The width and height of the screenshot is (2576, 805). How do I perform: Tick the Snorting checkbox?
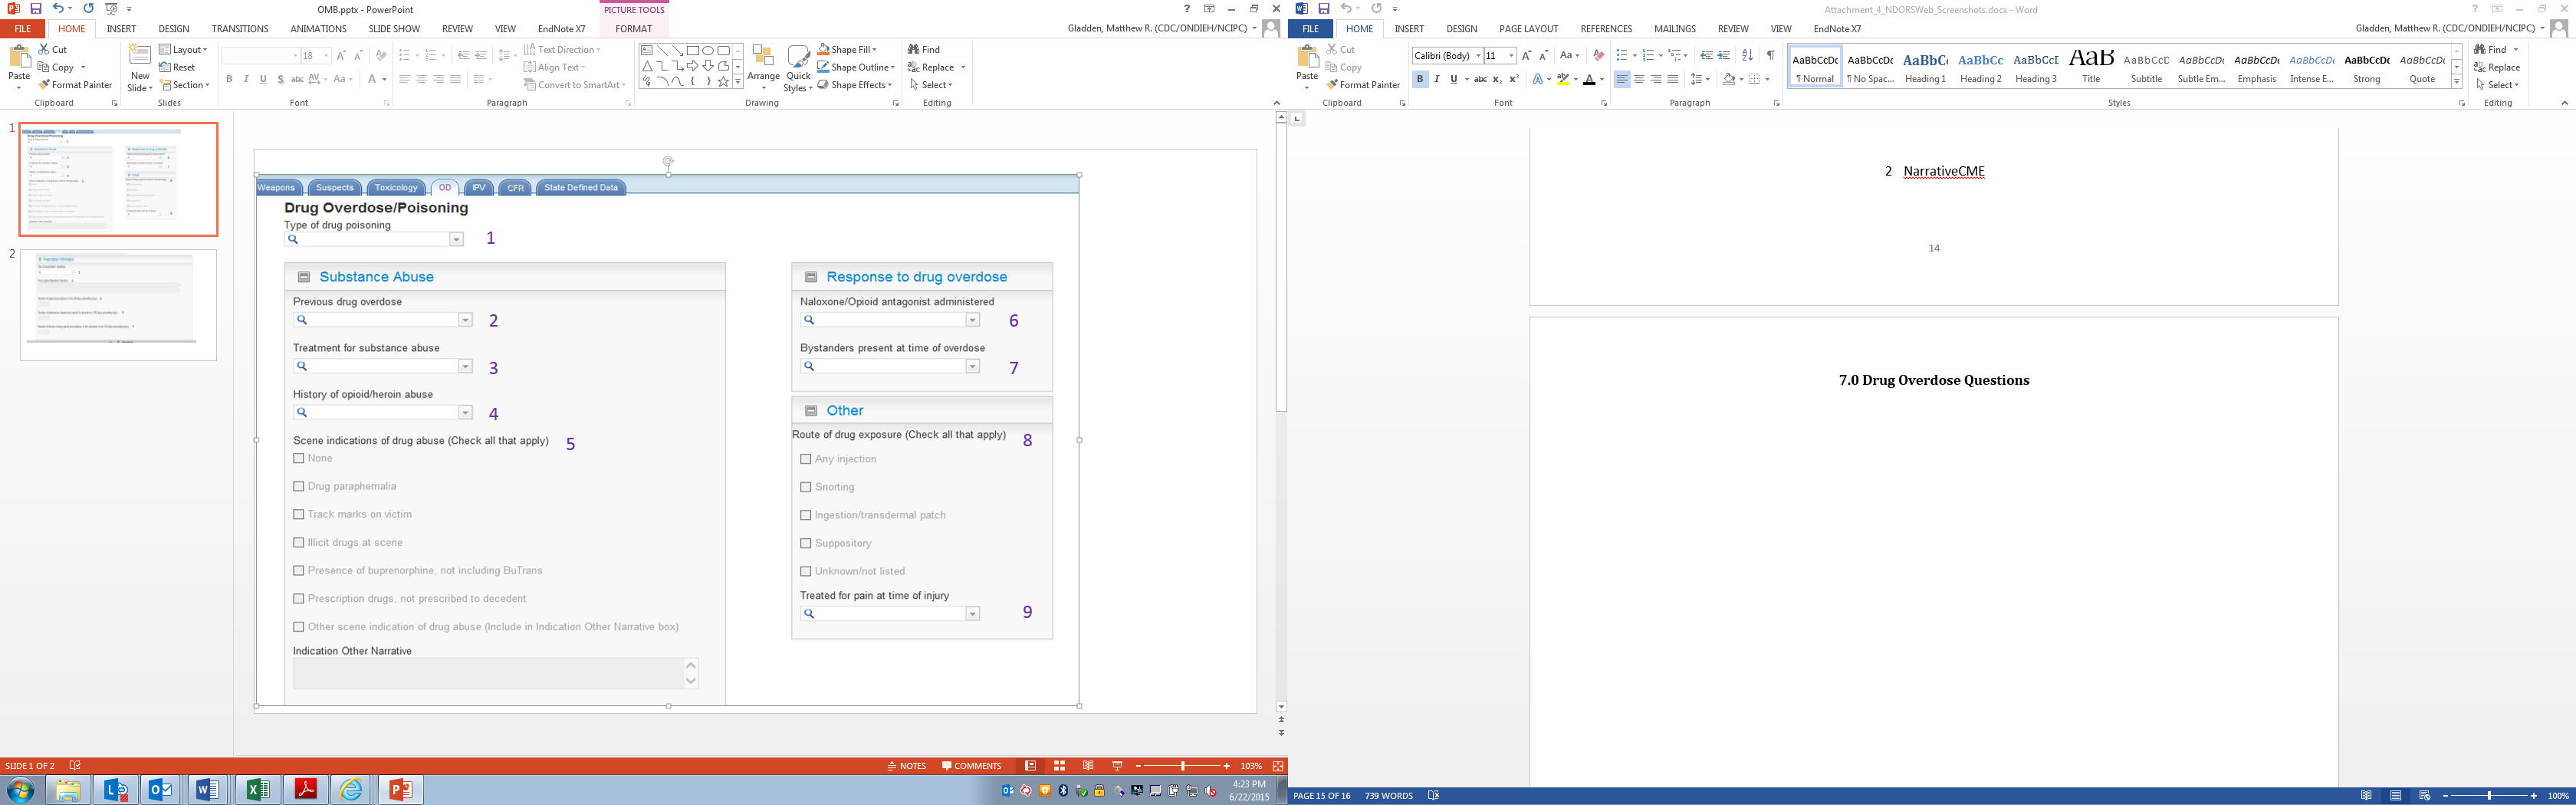pos(806,487)
